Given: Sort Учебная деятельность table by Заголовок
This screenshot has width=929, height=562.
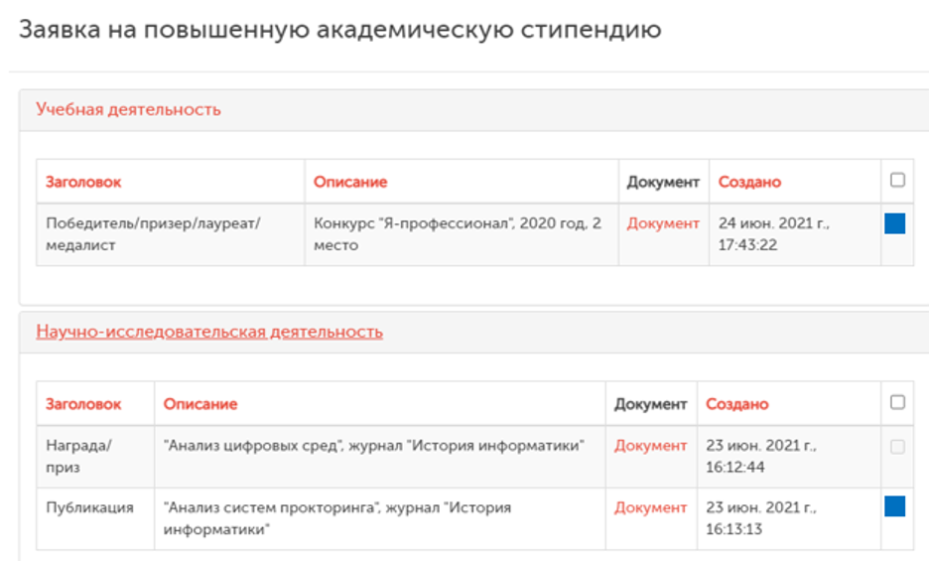Looking at the screenshot, I should point(83,182).
